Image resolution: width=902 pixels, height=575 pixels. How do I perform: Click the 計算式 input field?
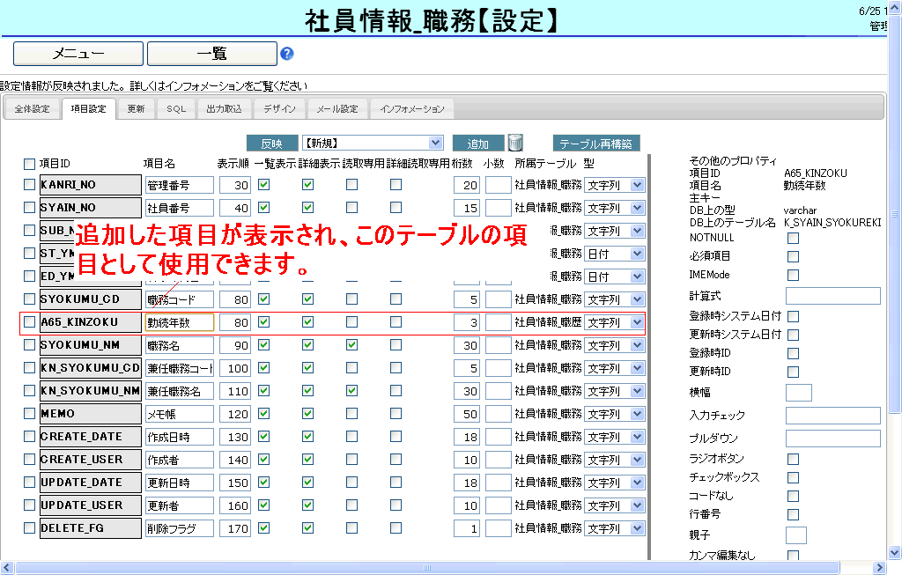[832, 296]
